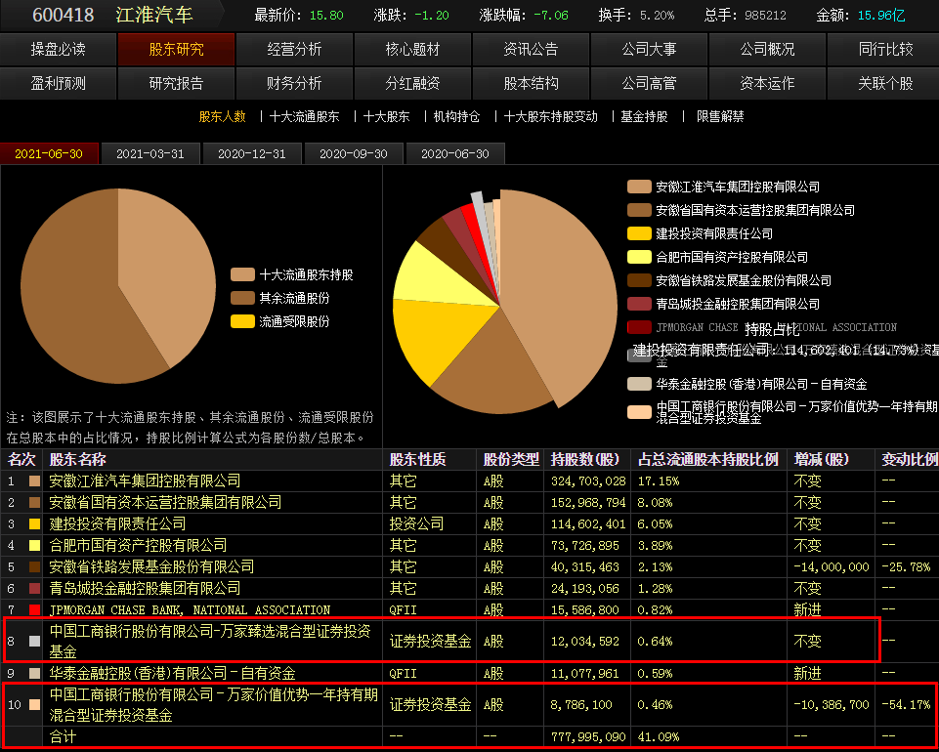The image size is (939, 752).
Task: Open 关联个股 tab
Action: point(885,83)
